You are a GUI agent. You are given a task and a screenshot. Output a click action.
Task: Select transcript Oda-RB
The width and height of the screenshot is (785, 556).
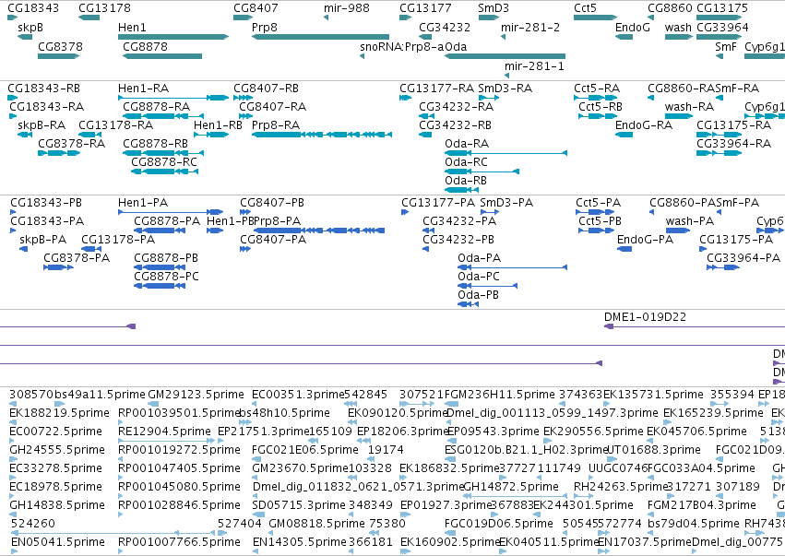pyautogui.click(x=466, y=181)
